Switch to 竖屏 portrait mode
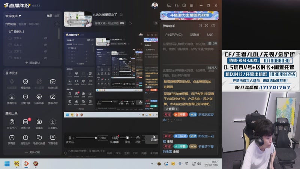Viewport: 300px width, 169px height. 57,16
